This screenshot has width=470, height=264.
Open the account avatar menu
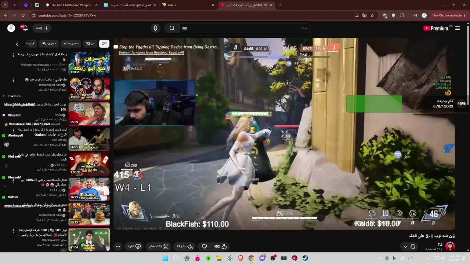(x=11, y=28)
